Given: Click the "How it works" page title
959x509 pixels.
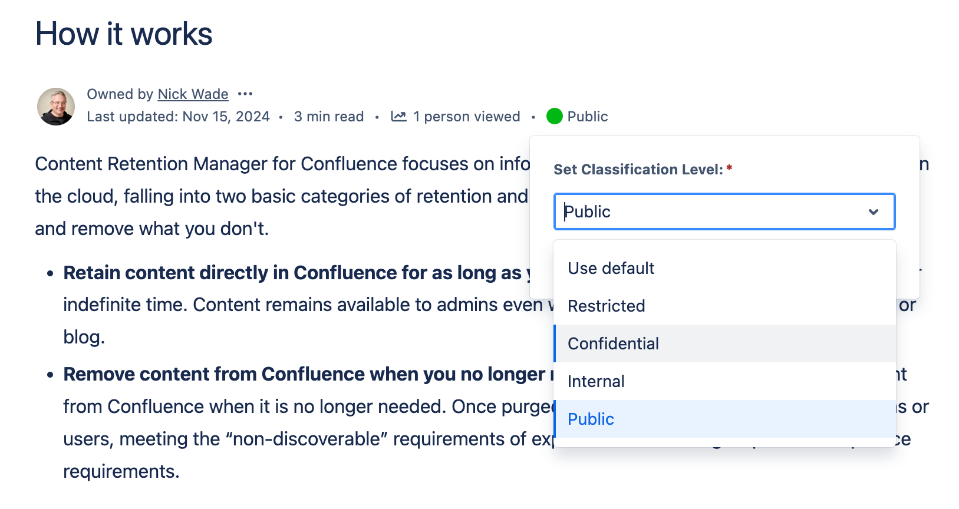Looking at the screenshot, I should tap(124, 34).
